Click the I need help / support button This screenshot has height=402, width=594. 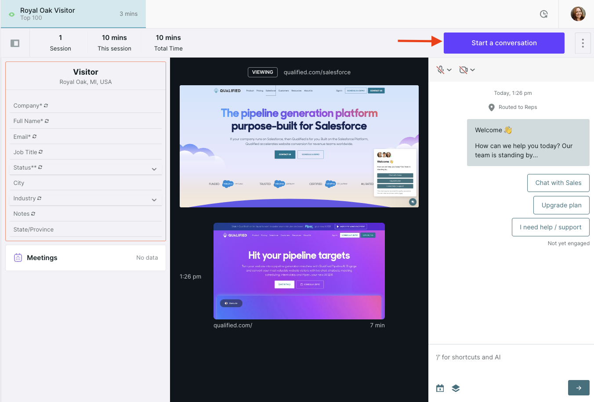coord(551,227)
